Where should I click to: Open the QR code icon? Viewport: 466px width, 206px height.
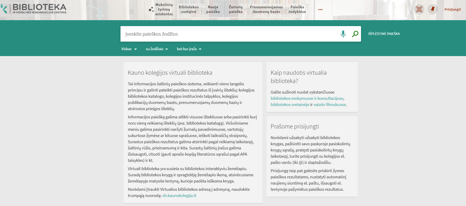click(x=419, y=10)
